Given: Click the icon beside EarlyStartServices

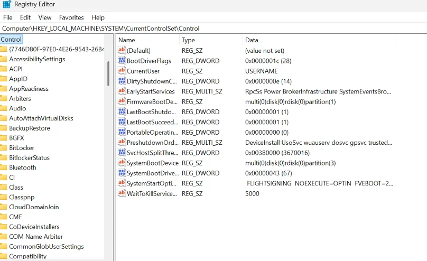Looking at the screenshot, I should (x=122, y=91).
